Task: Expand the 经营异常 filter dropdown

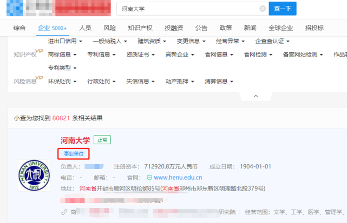Action: coord(231,41)
